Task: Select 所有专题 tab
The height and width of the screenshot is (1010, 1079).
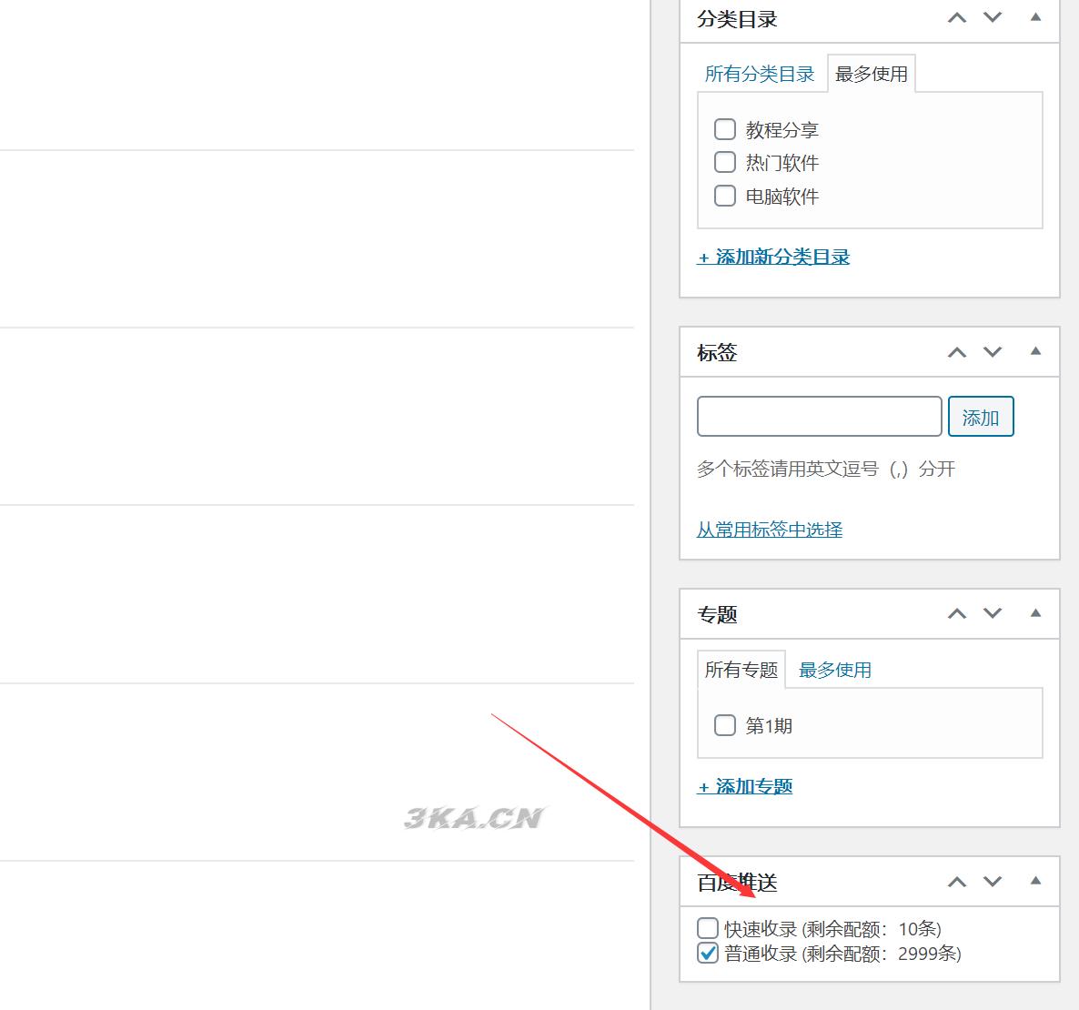Action: [741, 670]
